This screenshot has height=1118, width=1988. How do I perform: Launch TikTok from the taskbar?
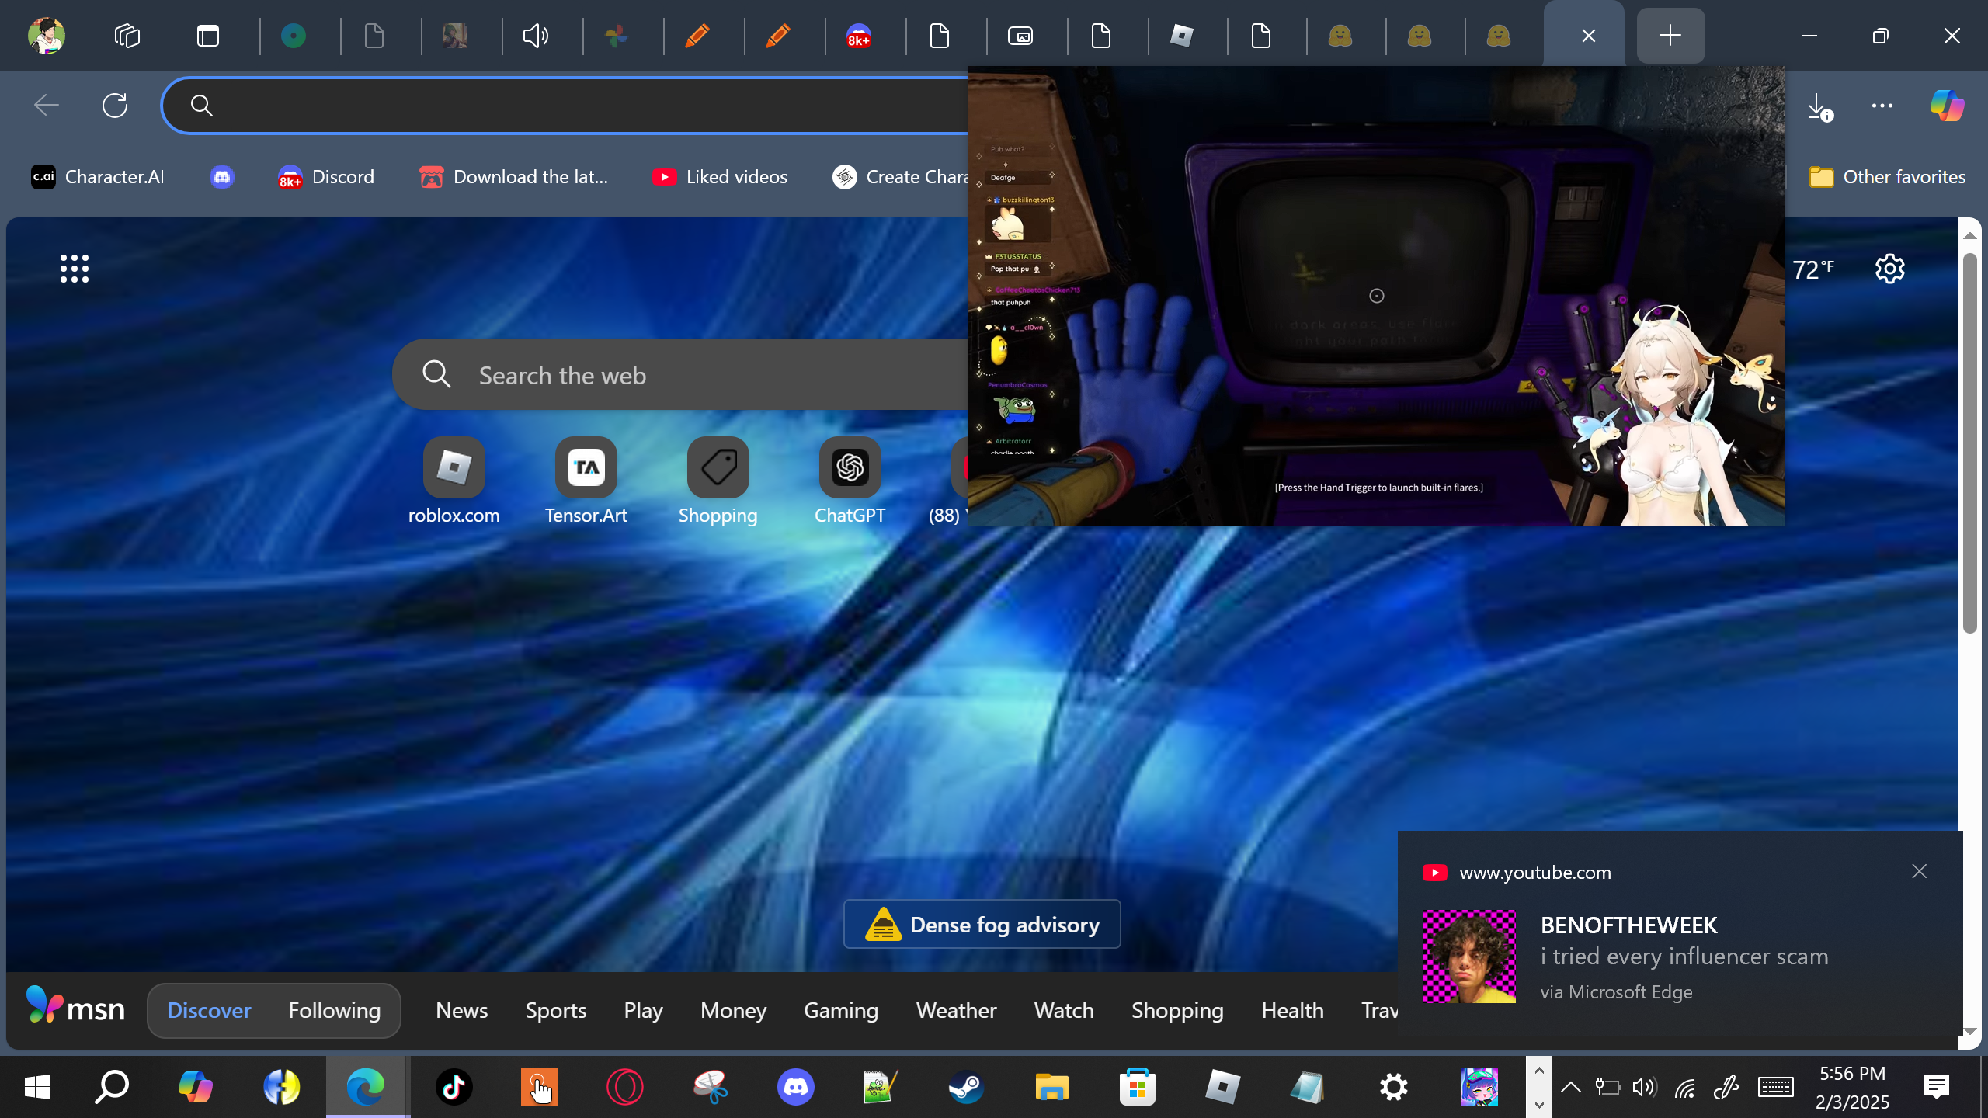(454, 1087)
